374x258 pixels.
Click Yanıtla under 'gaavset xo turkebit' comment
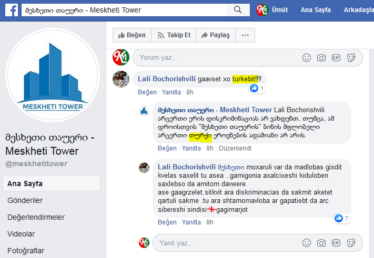click(171, 92)
